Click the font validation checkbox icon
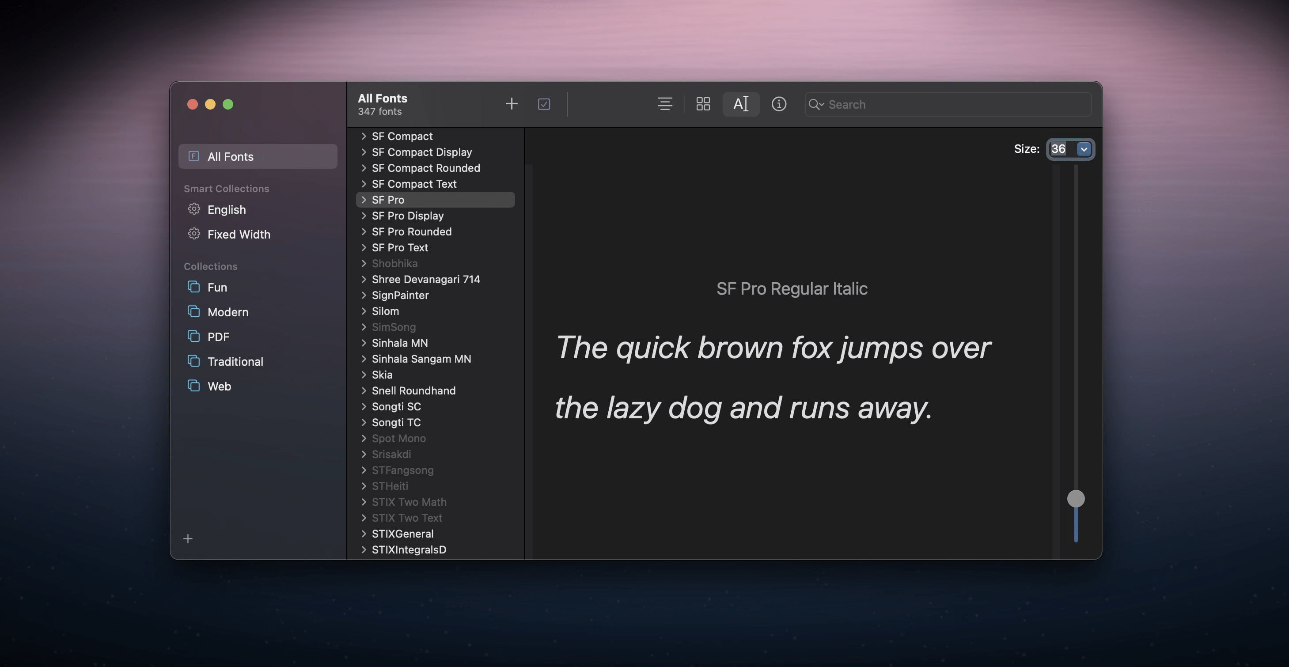Viewport: 1289px width, 667px height. coord(544,104)
